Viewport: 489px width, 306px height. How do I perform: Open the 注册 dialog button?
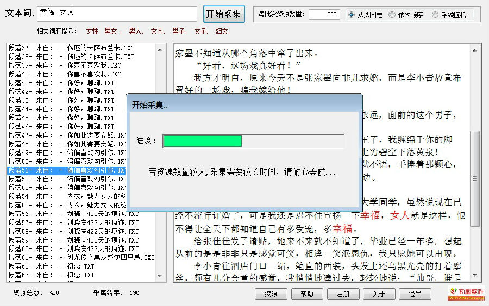[x=343, y=294]
